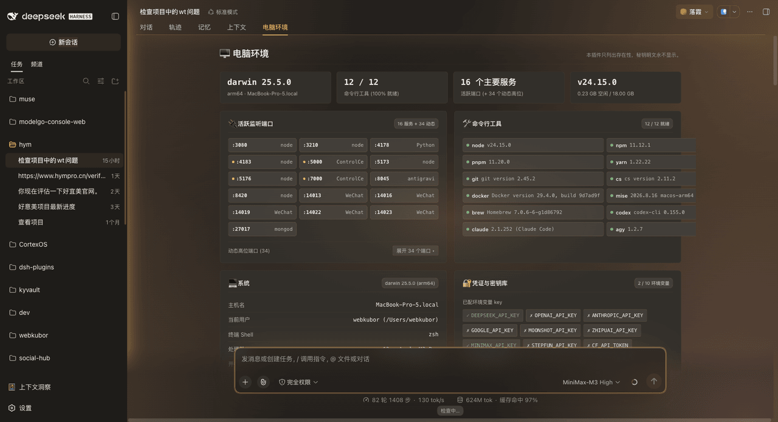
Task: Click the node v24.15.0 tool entry
Action: coord(533,145)
